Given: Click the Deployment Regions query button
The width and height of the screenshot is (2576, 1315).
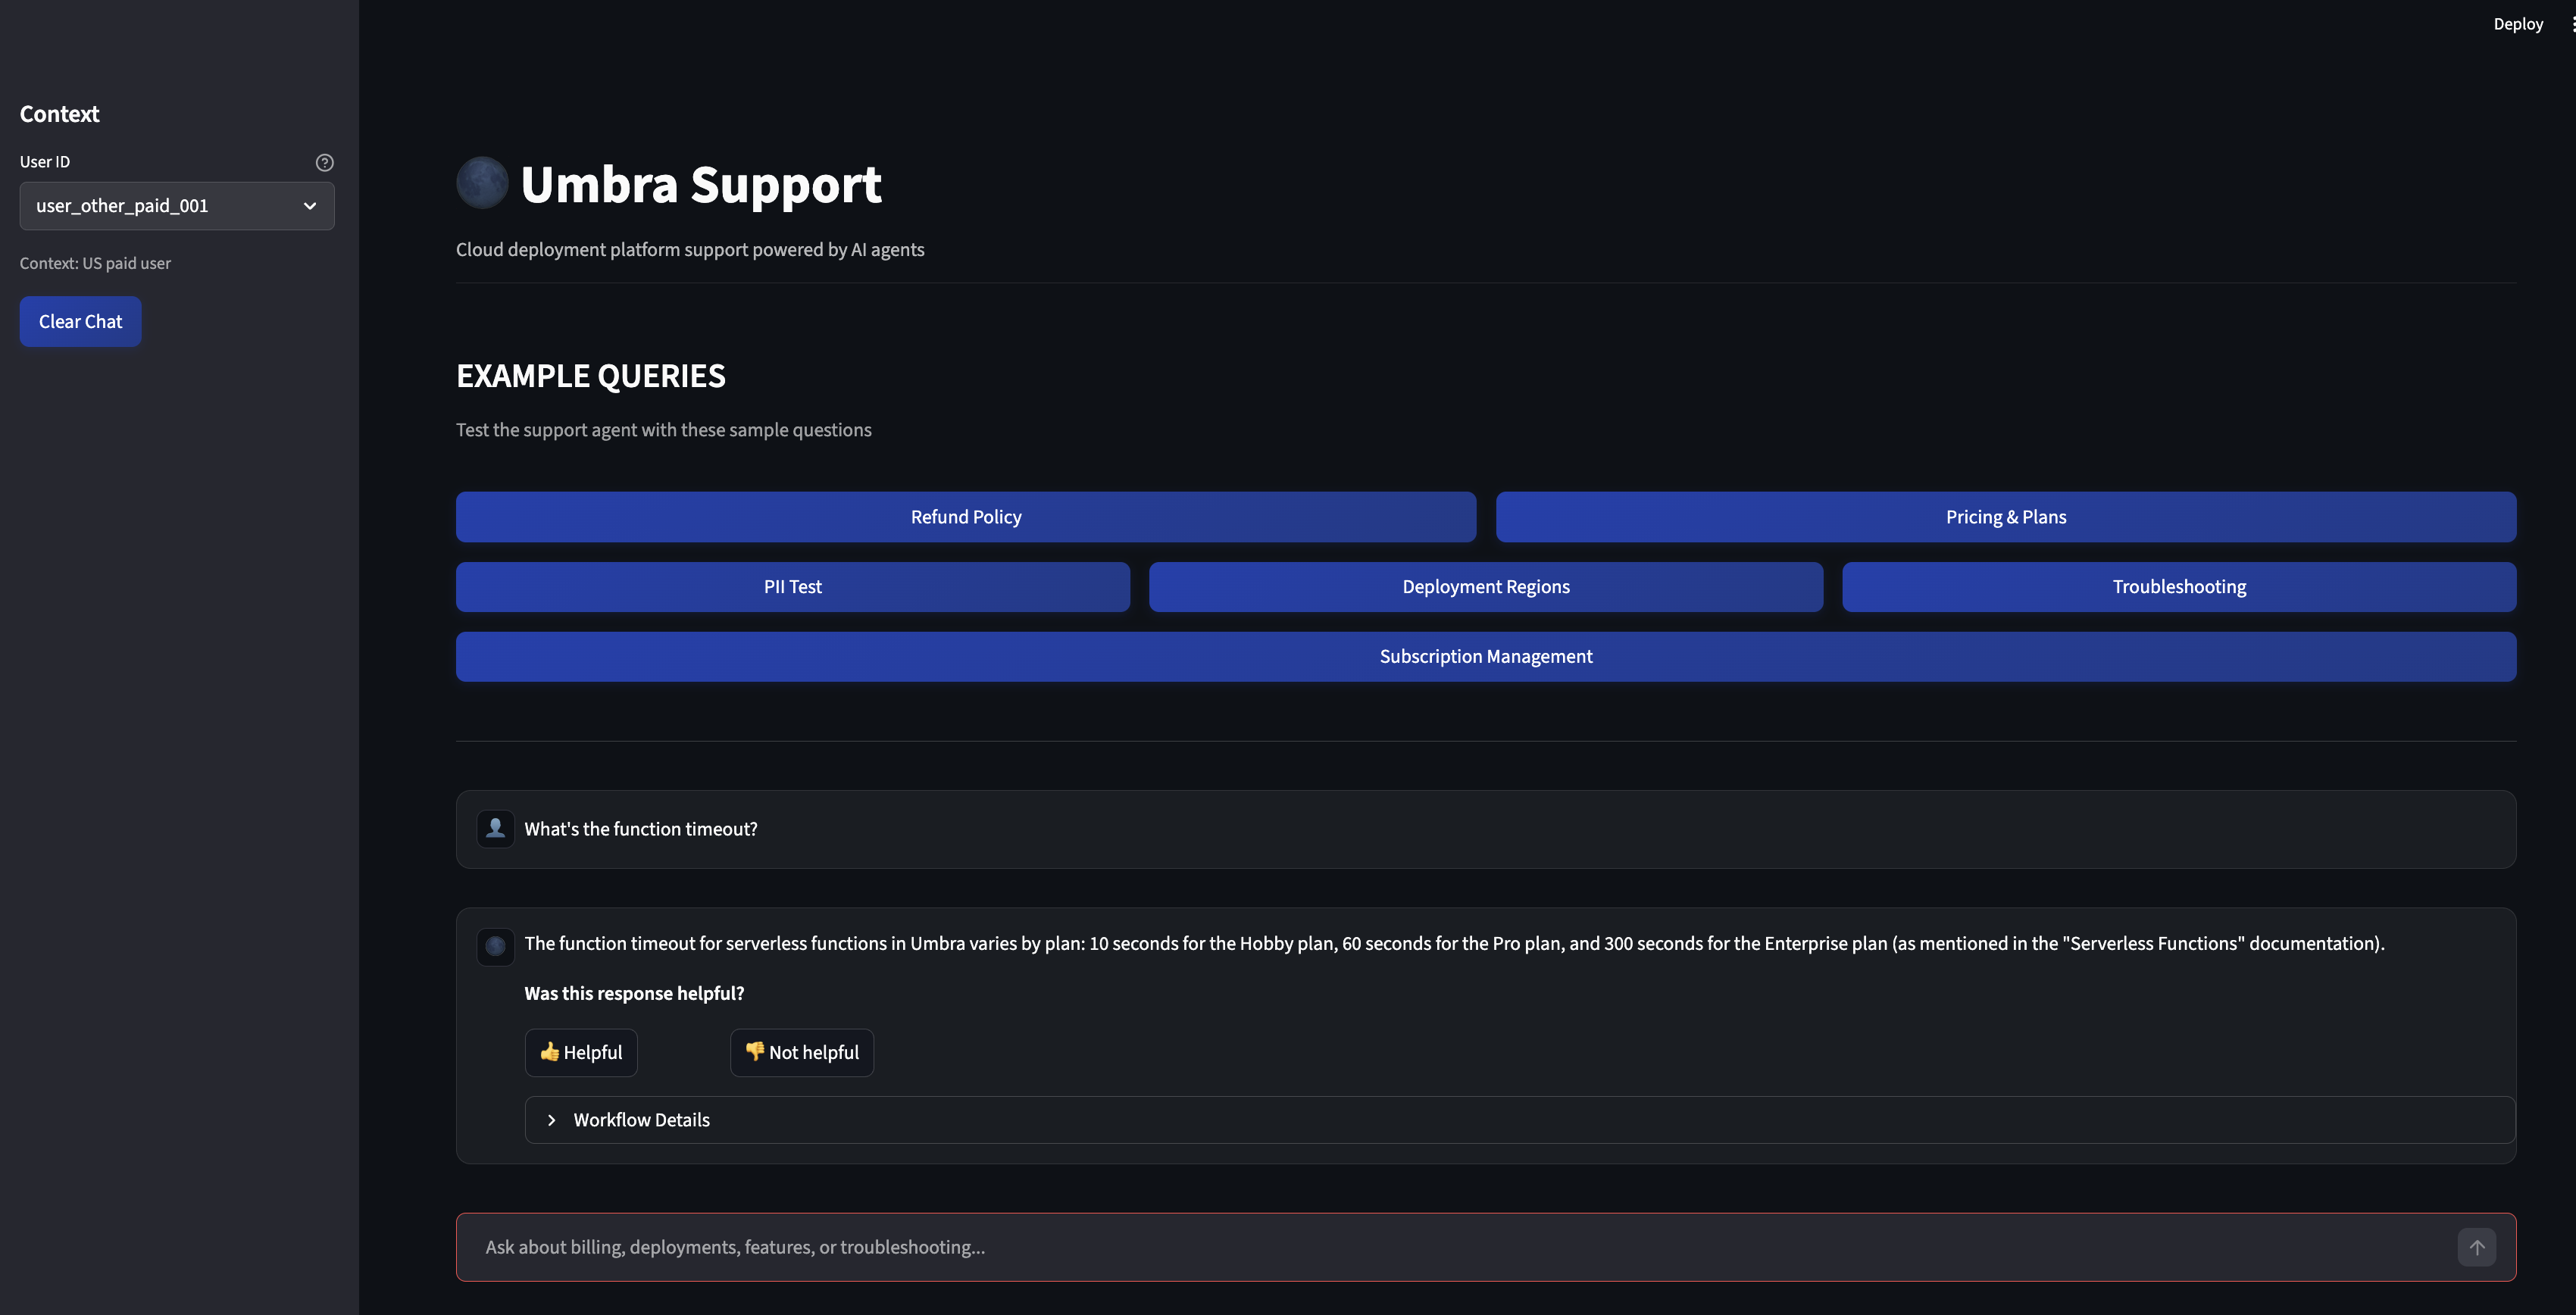Looking at the screenshot, I should tap(1485, 586).
